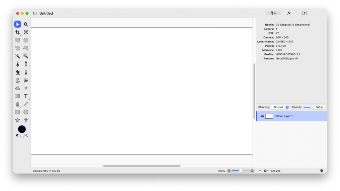
Task: Select the checkered wand Instant Alpha tool
Action: 26,56
